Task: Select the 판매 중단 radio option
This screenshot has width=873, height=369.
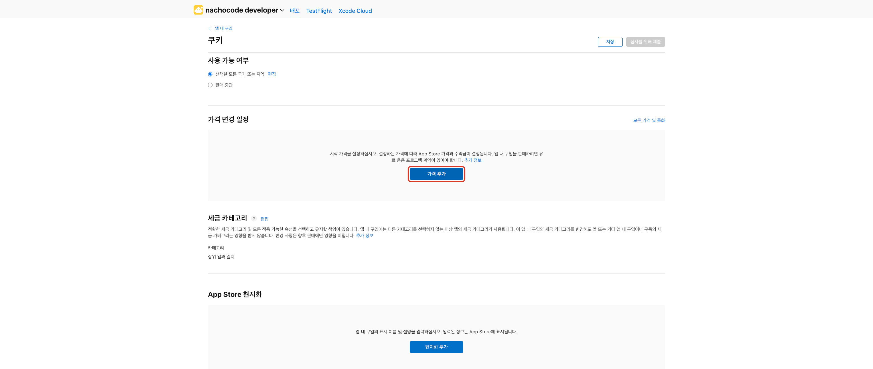Action: (210, 85)
